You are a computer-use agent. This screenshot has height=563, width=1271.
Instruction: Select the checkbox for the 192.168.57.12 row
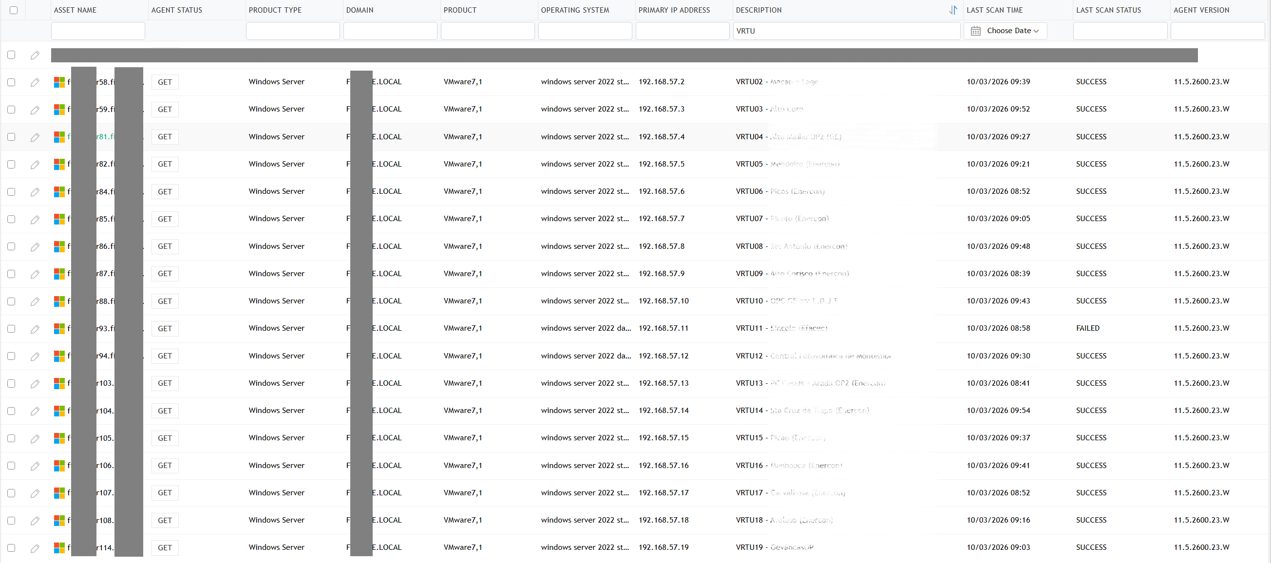(x=11, y=356)
